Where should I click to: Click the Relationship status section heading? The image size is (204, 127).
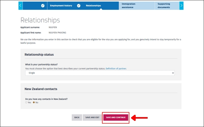pos(39,55)
